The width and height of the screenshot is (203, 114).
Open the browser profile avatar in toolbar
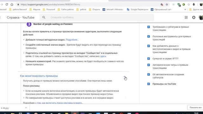click(x=201, y=4)
